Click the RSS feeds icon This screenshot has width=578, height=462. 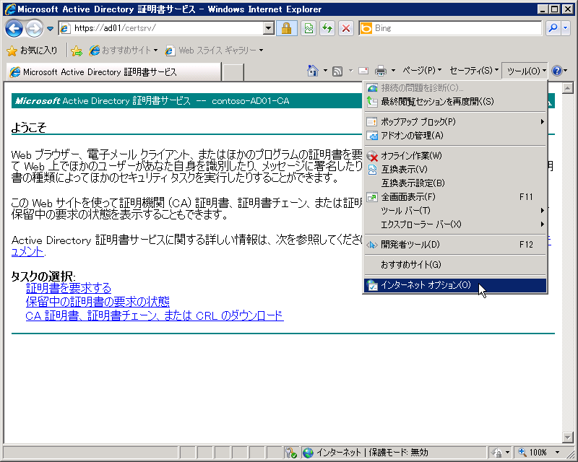click(x=337, y=71)
